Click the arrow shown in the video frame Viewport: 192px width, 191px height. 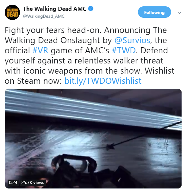point(143,136)
